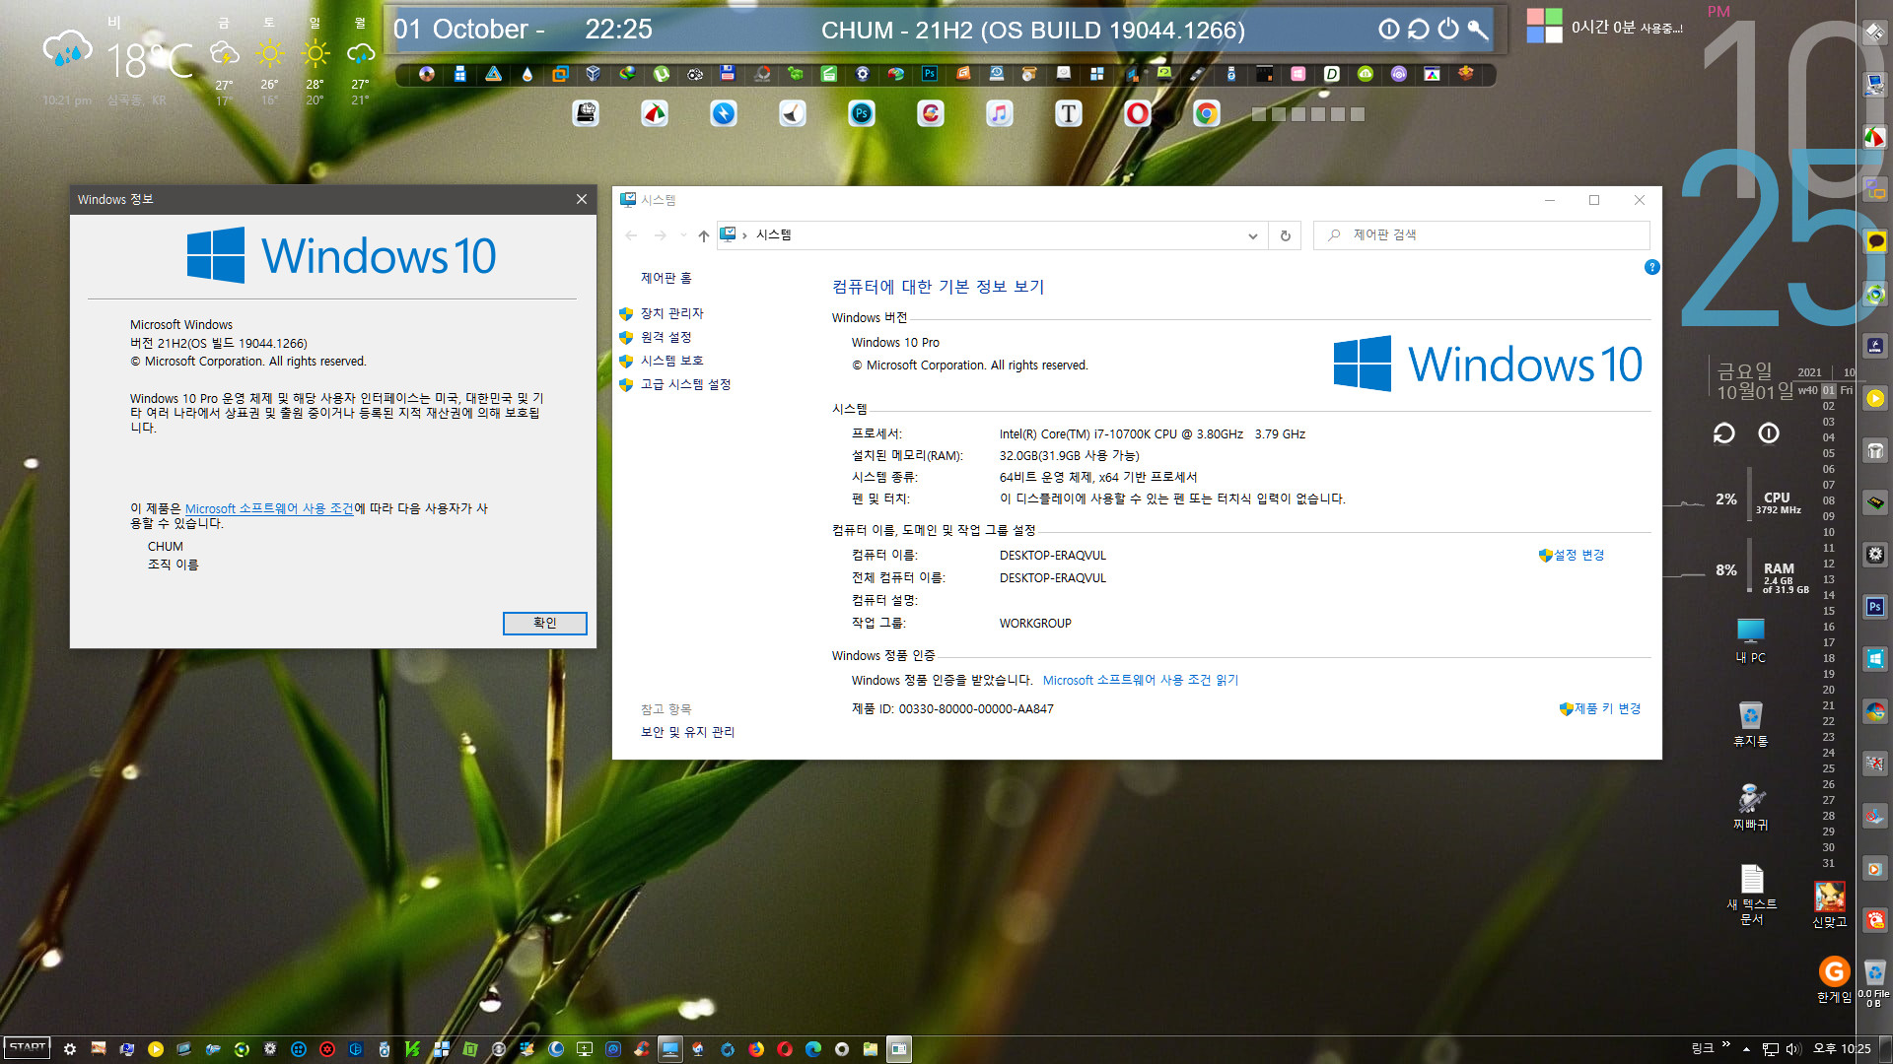This screenshot has height=1064, width=1893.
Task: Open Photoshop icon in top dock row
Action: 862,114
